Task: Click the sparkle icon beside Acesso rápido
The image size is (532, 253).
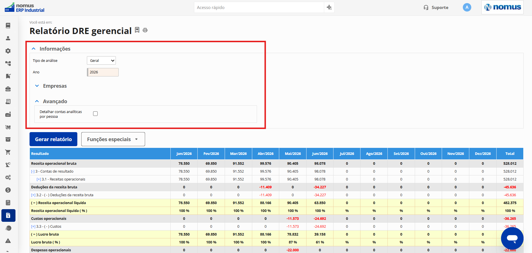Action: click(329, 7)
